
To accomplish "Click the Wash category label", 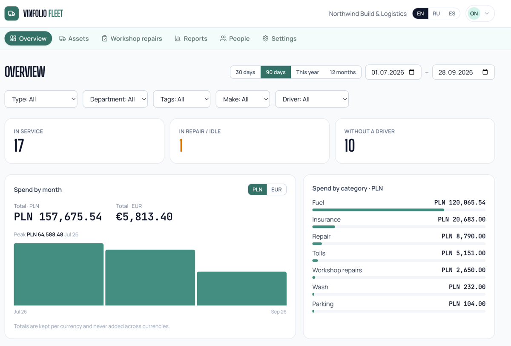I will pyautogui.click(x=320, y=287).
